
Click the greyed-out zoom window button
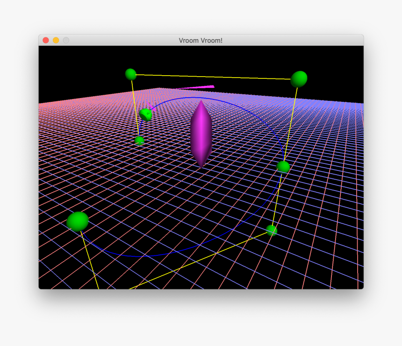coord(66,40)
